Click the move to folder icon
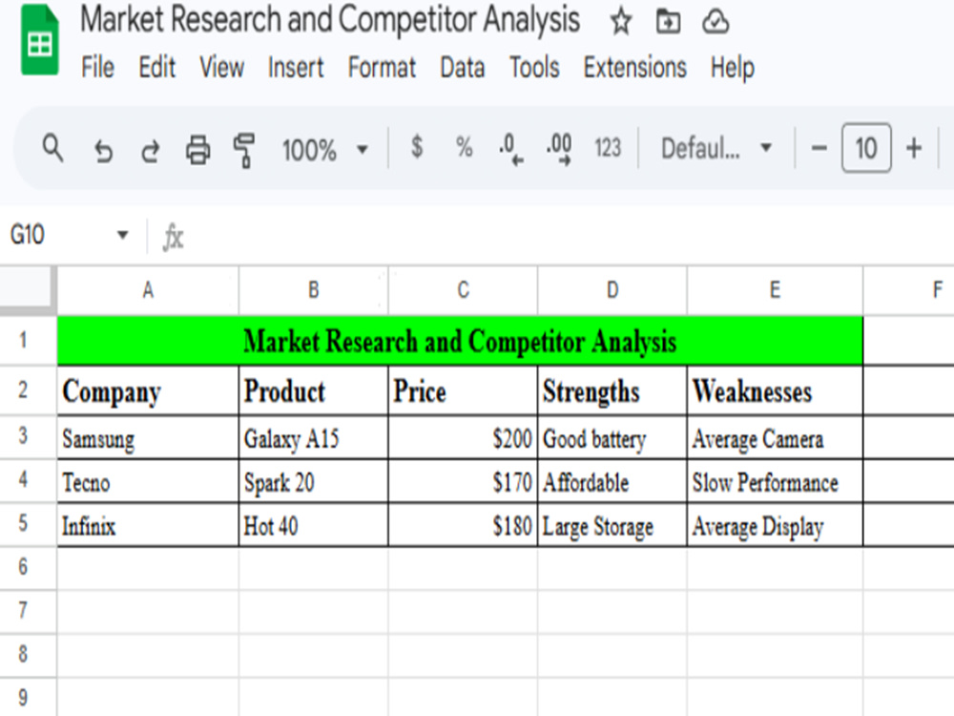954x716 pixels. pyautogui.click(x=668, y=23)
